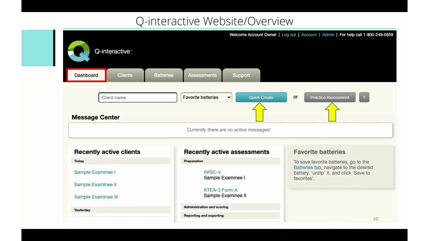Screen dimensions: 429x241
Task: Click the help phone number 1-800-249-0659
Action: click(x=378, y=34)
